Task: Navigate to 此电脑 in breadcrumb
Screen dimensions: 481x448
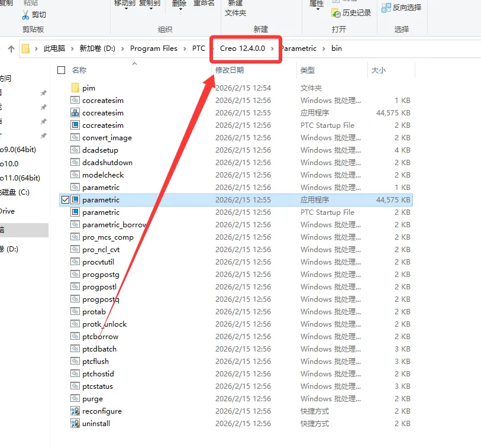Action: click(54, 49)
